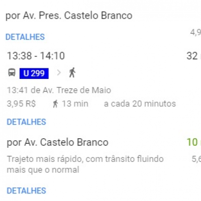Click the small walking icon before 13 min

[55, 104]
